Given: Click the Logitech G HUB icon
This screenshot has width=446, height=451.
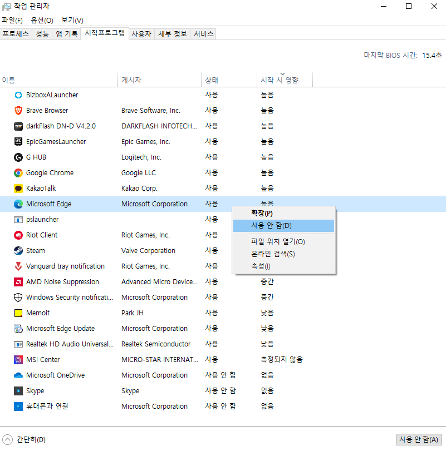Looking at the screenshot, I should [18, 157].
